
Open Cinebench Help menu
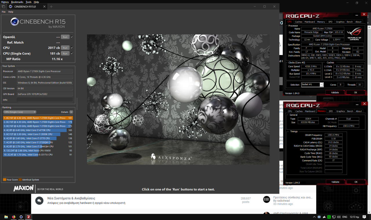click(11, 12)
